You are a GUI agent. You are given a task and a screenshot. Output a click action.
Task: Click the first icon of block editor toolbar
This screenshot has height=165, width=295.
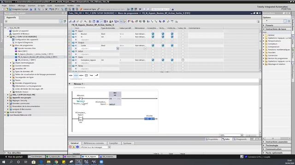point(70,22)
